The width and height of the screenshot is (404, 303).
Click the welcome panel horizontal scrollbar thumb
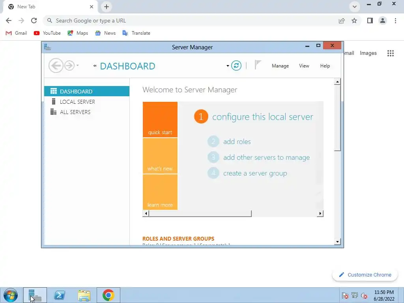coord(200,213)
